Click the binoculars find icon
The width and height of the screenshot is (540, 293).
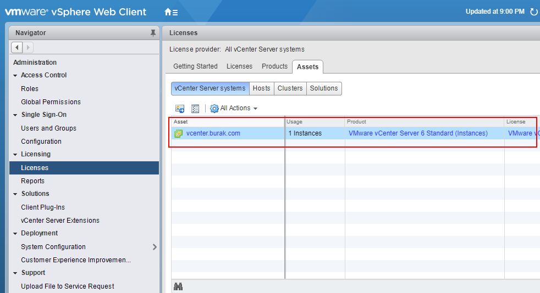pyautogui.click(x=178, y=286)
